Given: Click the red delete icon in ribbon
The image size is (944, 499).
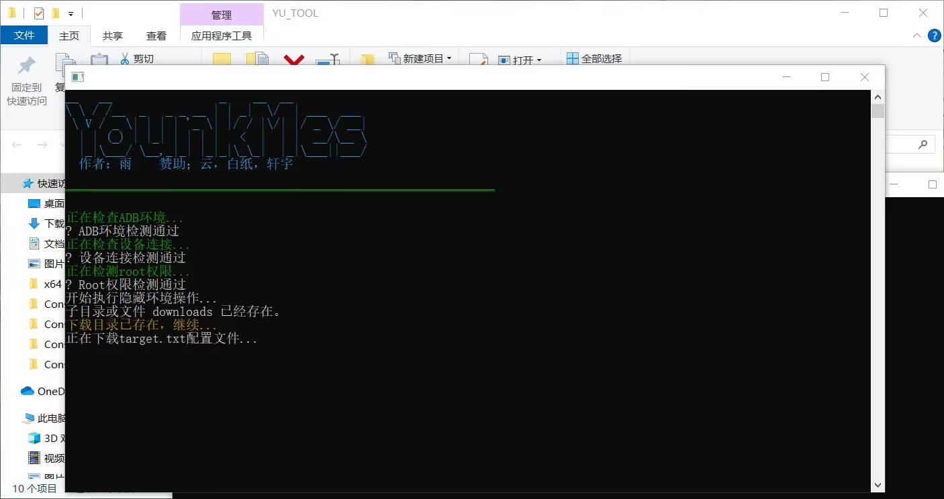Looking at the screenshot, I should coord(294,58).
